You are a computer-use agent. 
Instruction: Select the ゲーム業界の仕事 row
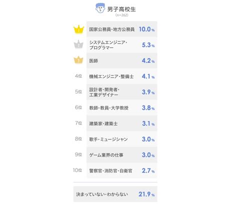[122, 155]
